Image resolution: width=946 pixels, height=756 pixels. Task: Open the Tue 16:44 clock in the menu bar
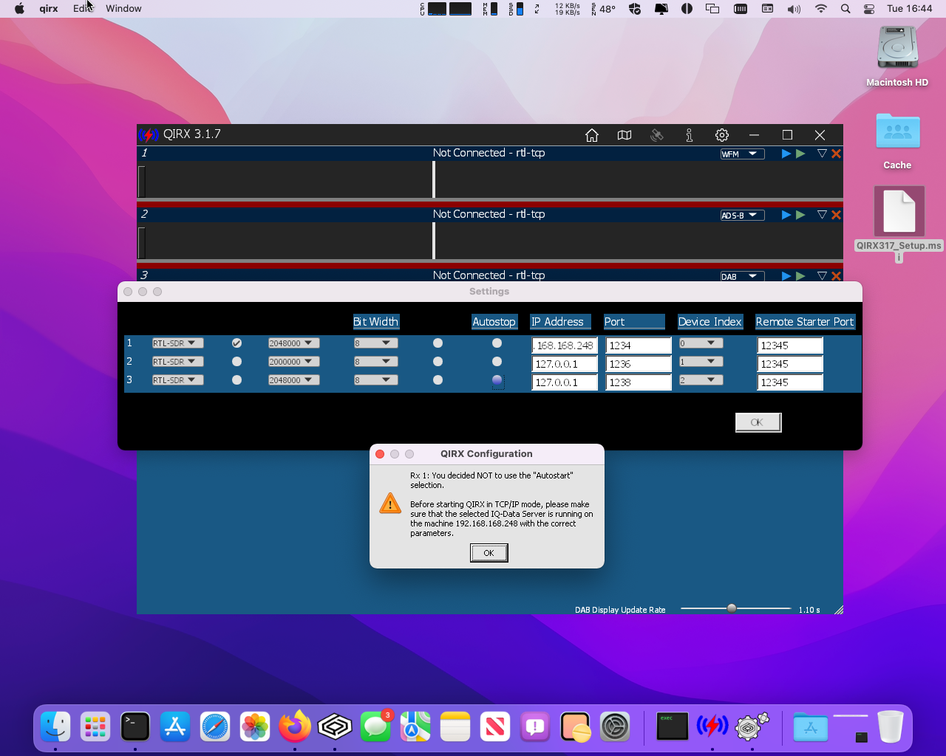click(910, 9)
